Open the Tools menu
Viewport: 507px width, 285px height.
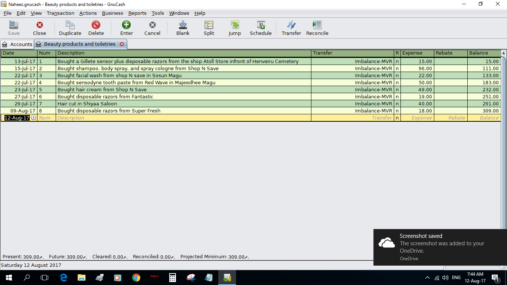click(158, 13)
